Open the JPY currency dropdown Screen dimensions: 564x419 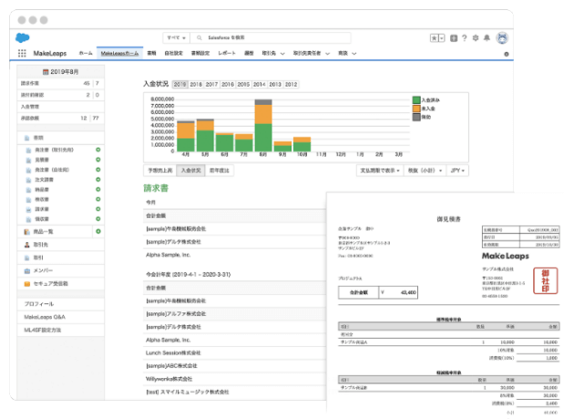tap(457, 170)
